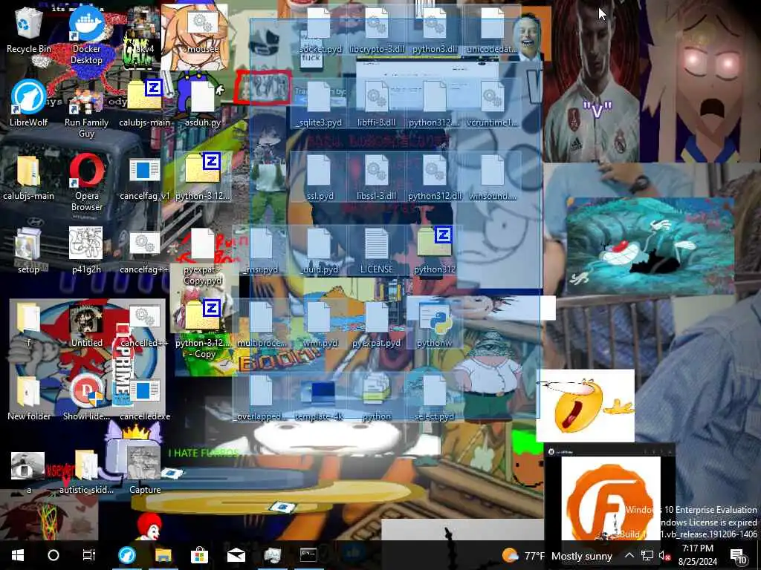761x570 pixels.
Task: Open File Explorer from taskbar
Action: [x=163, y=555]
